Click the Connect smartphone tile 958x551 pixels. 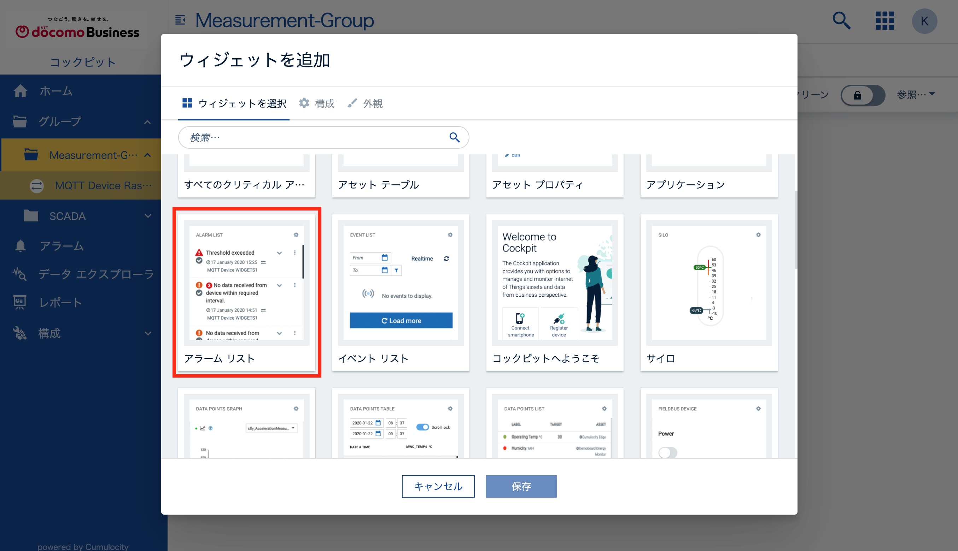(x=521, y=324)
